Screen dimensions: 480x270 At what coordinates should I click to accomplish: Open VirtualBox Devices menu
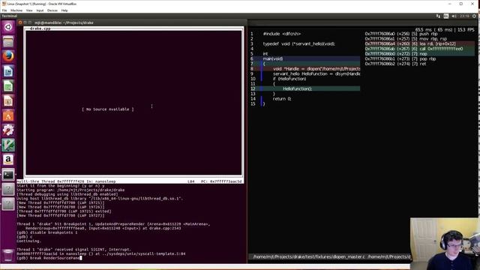point(52,10)
